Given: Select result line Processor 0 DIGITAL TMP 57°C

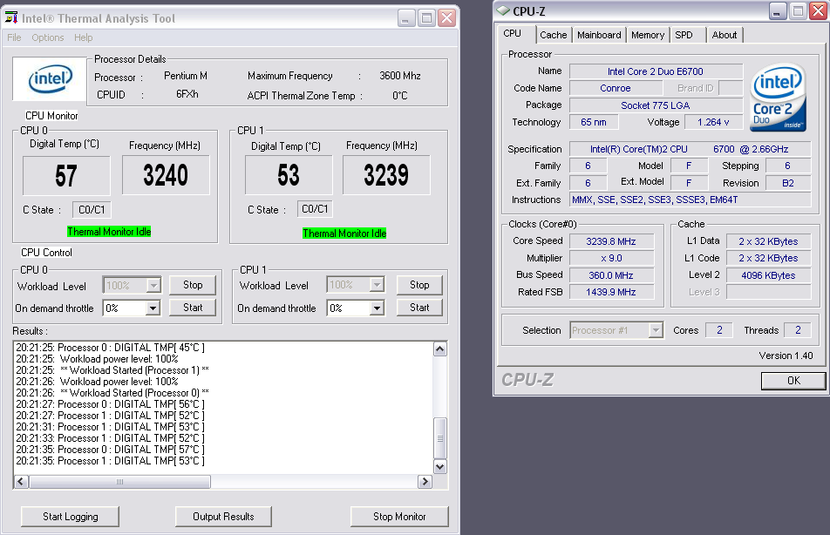Looking at the screenshot, I should tap(110, 450).
